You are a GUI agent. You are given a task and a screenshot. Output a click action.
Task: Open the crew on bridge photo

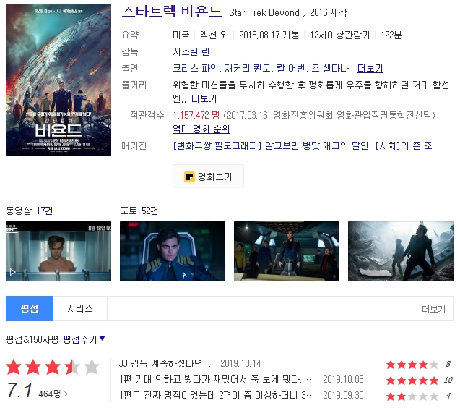pyautogui.click(x=287, y=251)
